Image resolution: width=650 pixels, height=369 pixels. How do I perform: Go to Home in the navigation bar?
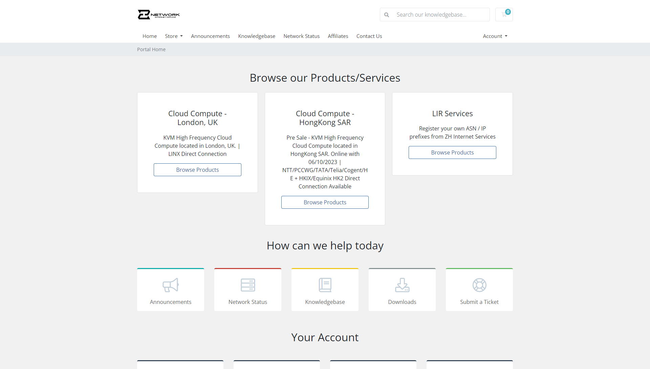click(x=150, y=36)
